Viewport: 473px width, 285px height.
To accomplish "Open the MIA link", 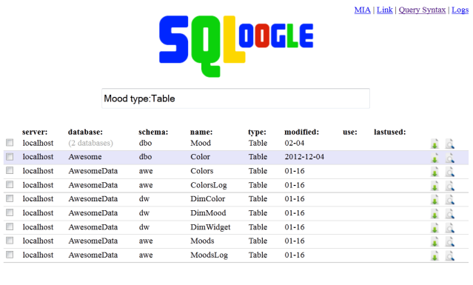I will tap(362, 10).
